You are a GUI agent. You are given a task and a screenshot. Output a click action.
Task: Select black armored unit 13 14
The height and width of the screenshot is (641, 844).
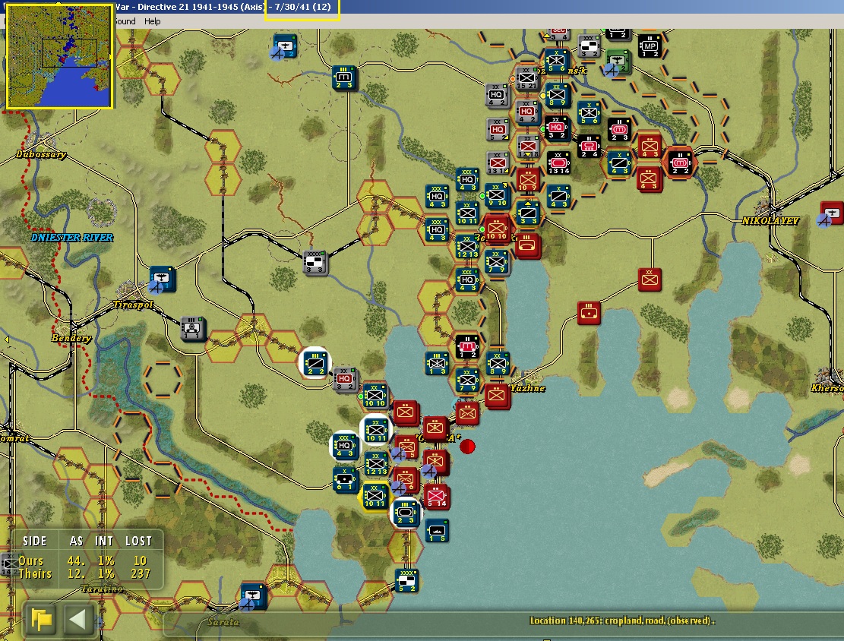(558, 163)
